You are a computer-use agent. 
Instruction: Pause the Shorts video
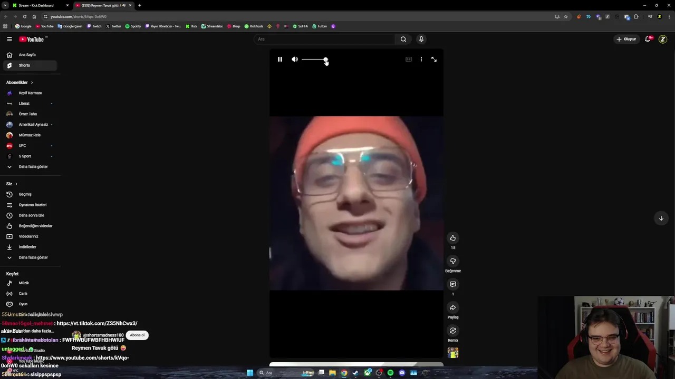click(280, 59)
